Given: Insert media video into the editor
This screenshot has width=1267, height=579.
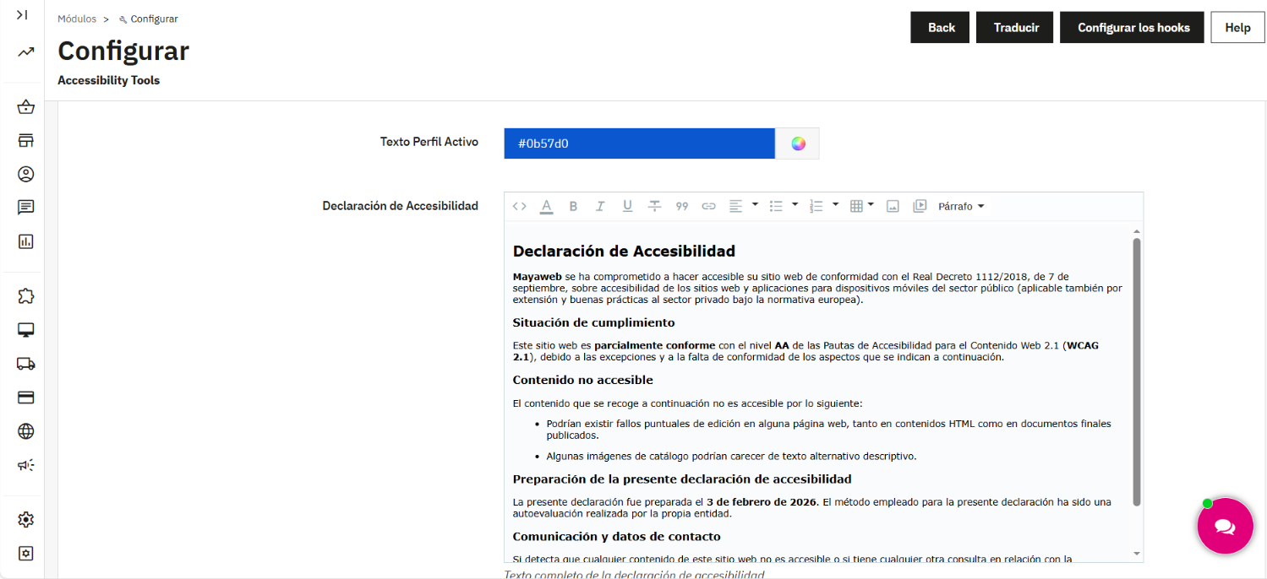Looking at the screenshot, I should 920,206.
